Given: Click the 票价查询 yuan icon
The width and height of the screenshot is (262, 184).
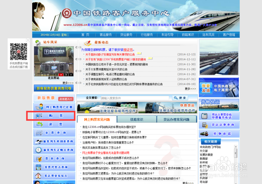Looking at the screenshot, I should click(x=39, y=159).
